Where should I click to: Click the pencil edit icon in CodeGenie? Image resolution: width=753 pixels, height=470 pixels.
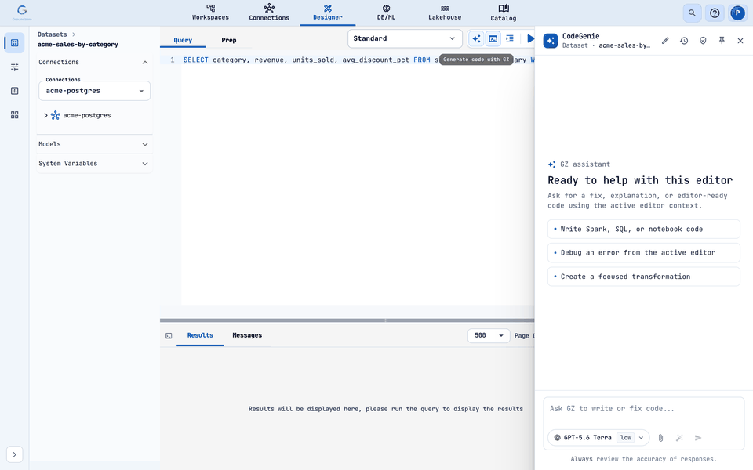click(665, 41)
